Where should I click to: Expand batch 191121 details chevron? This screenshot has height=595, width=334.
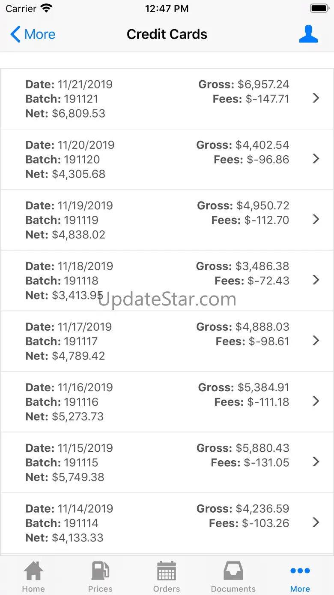316,98
